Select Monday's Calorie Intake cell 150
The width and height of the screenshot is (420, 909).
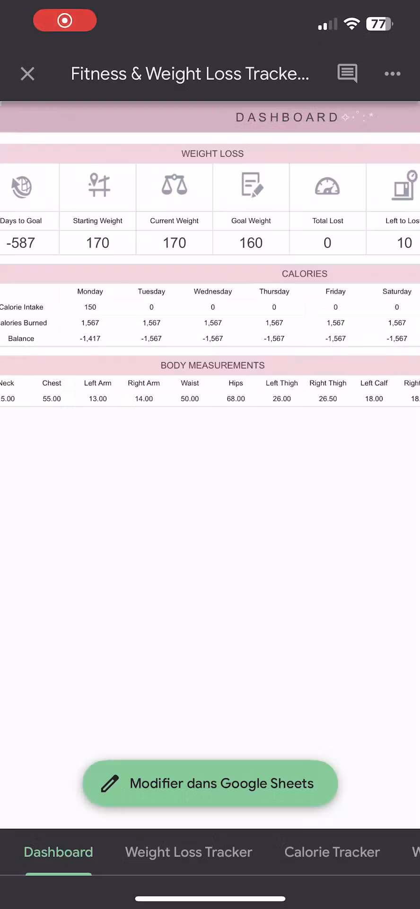90,307
